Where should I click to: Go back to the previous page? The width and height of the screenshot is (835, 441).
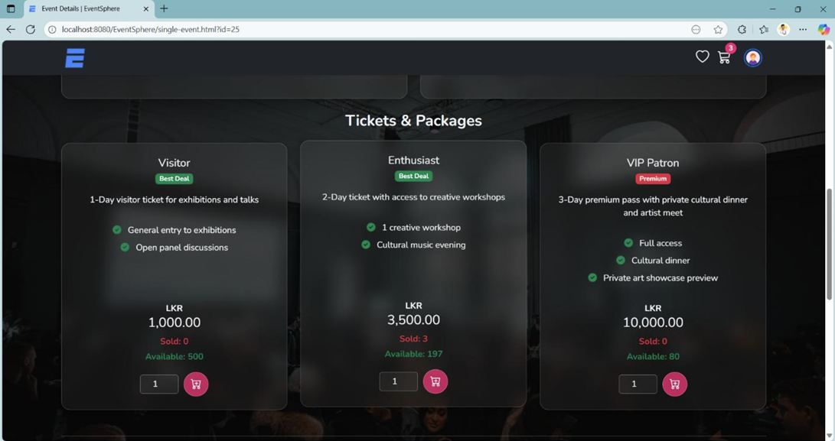pos(11,30)
